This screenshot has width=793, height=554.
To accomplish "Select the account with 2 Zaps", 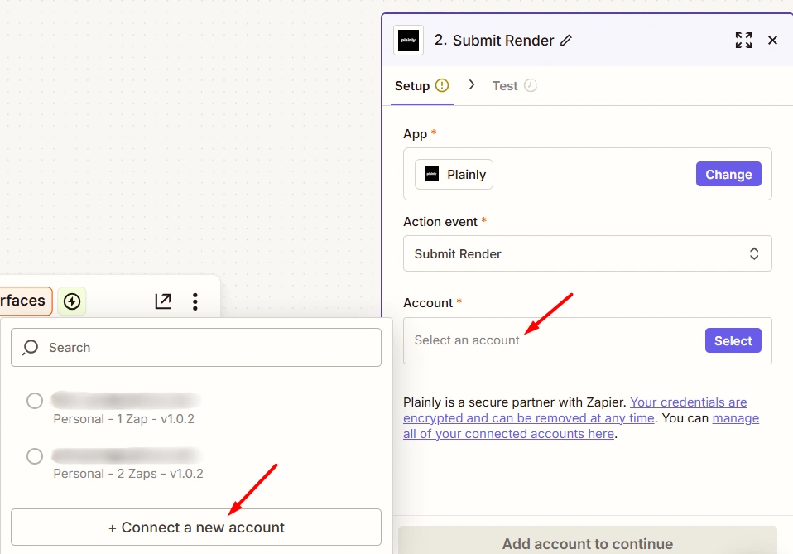I will tap(35, 455).
